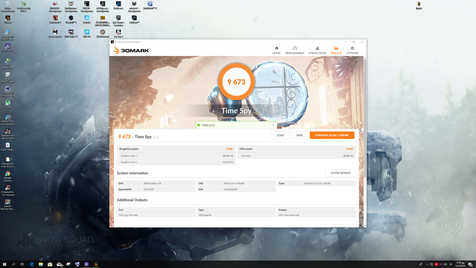Click the question mark next to Valid score
This screenshot has height=268, width=476.
pos(273,125)
